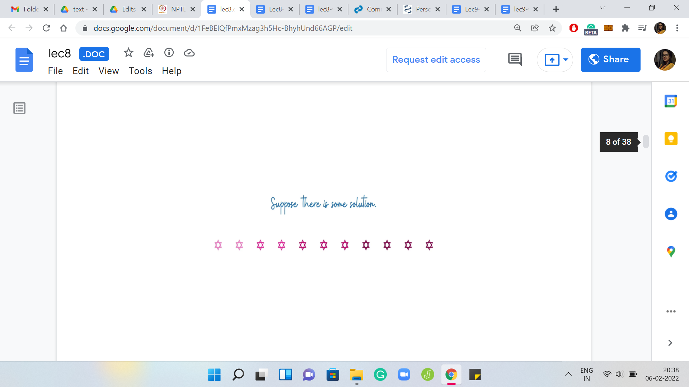This screenshot has width=689, height=387.
Task: Open the Tools menu
Action: click(140, 71)
